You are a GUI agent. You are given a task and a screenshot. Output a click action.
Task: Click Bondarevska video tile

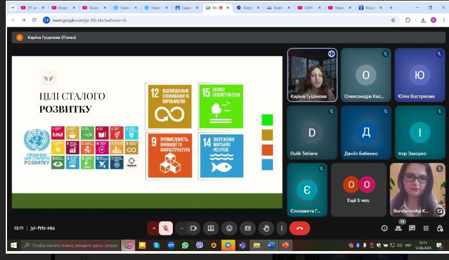[x=418, y=190]
